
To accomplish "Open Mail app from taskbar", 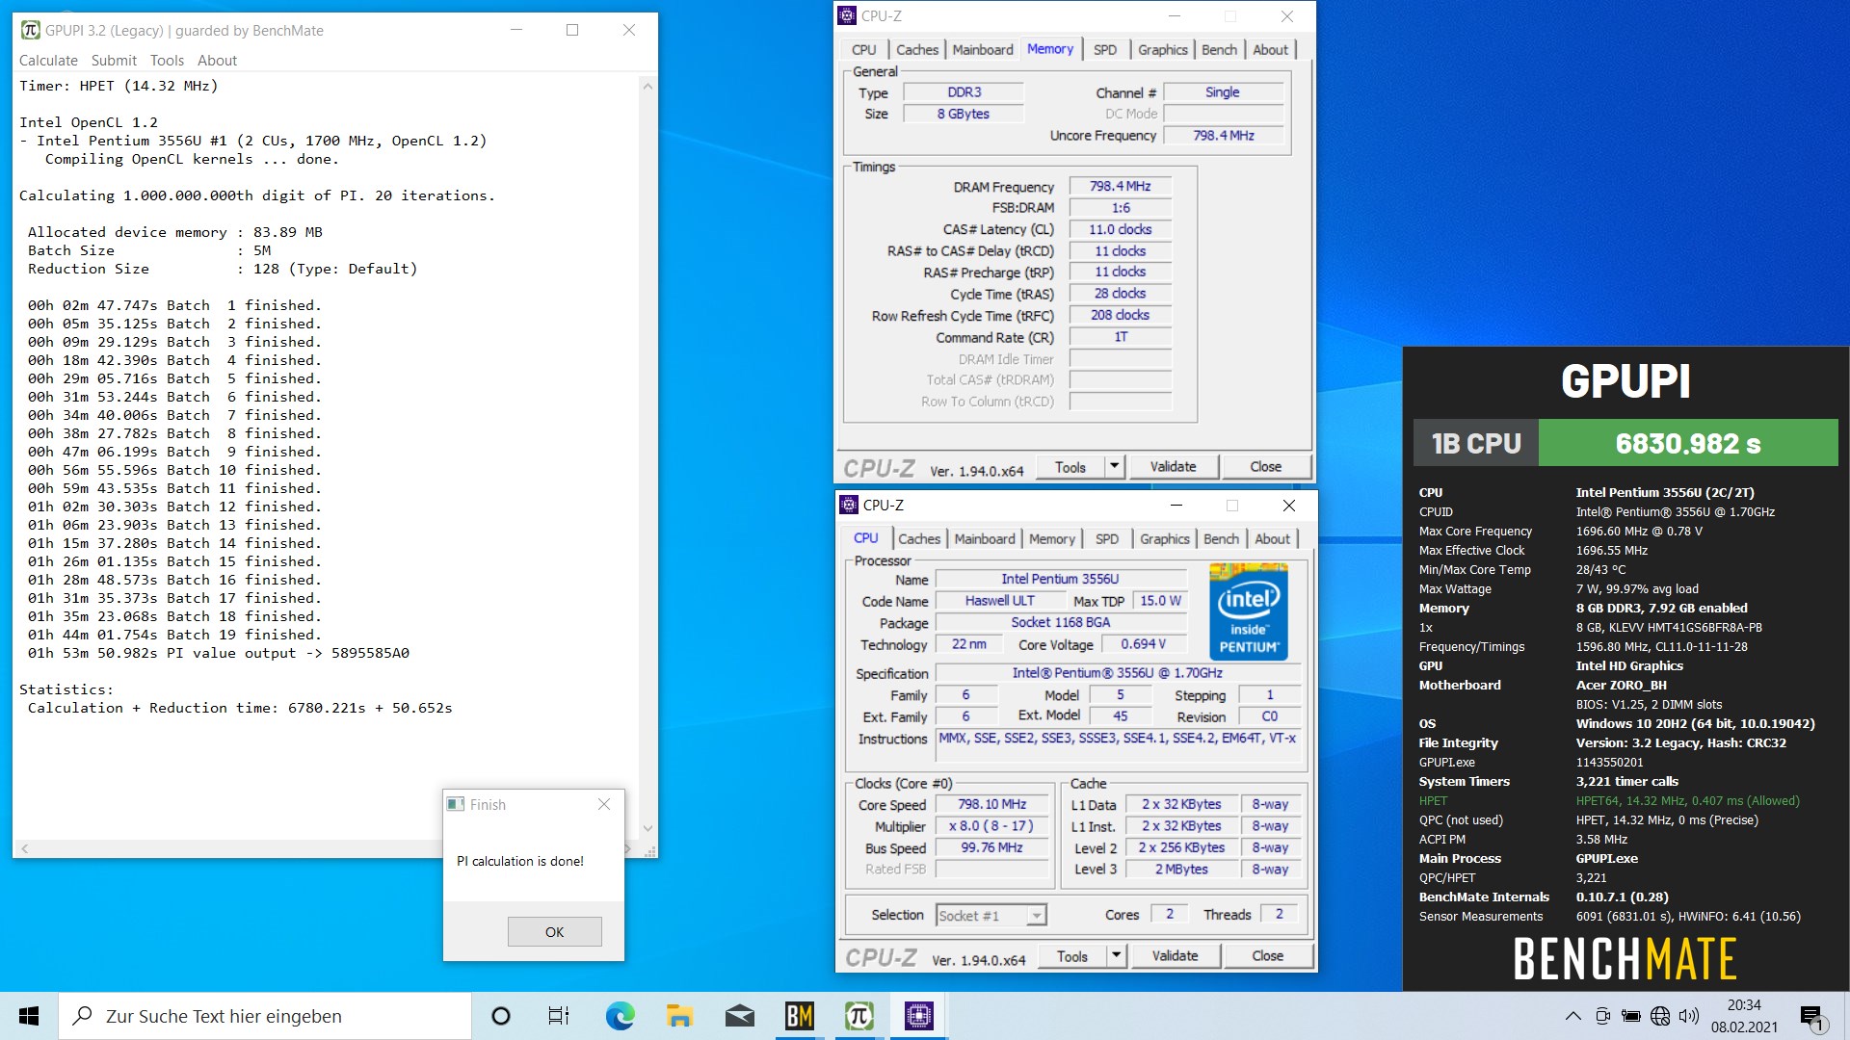I will point(739,1016).
